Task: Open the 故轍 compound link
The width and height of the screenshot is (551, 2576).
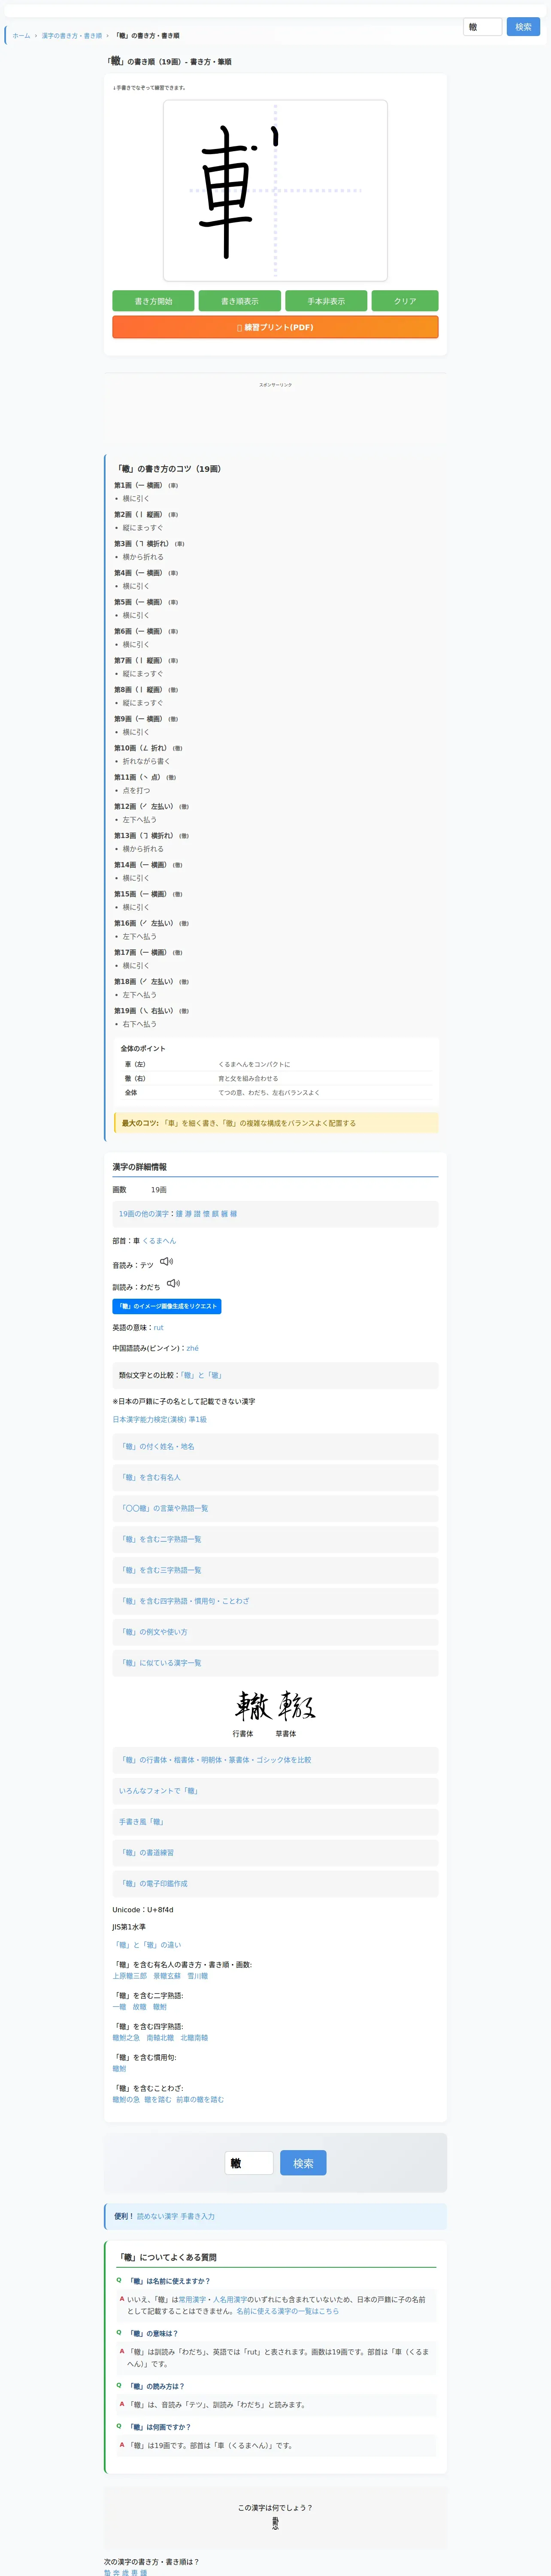Action: tap(139, 2008)
